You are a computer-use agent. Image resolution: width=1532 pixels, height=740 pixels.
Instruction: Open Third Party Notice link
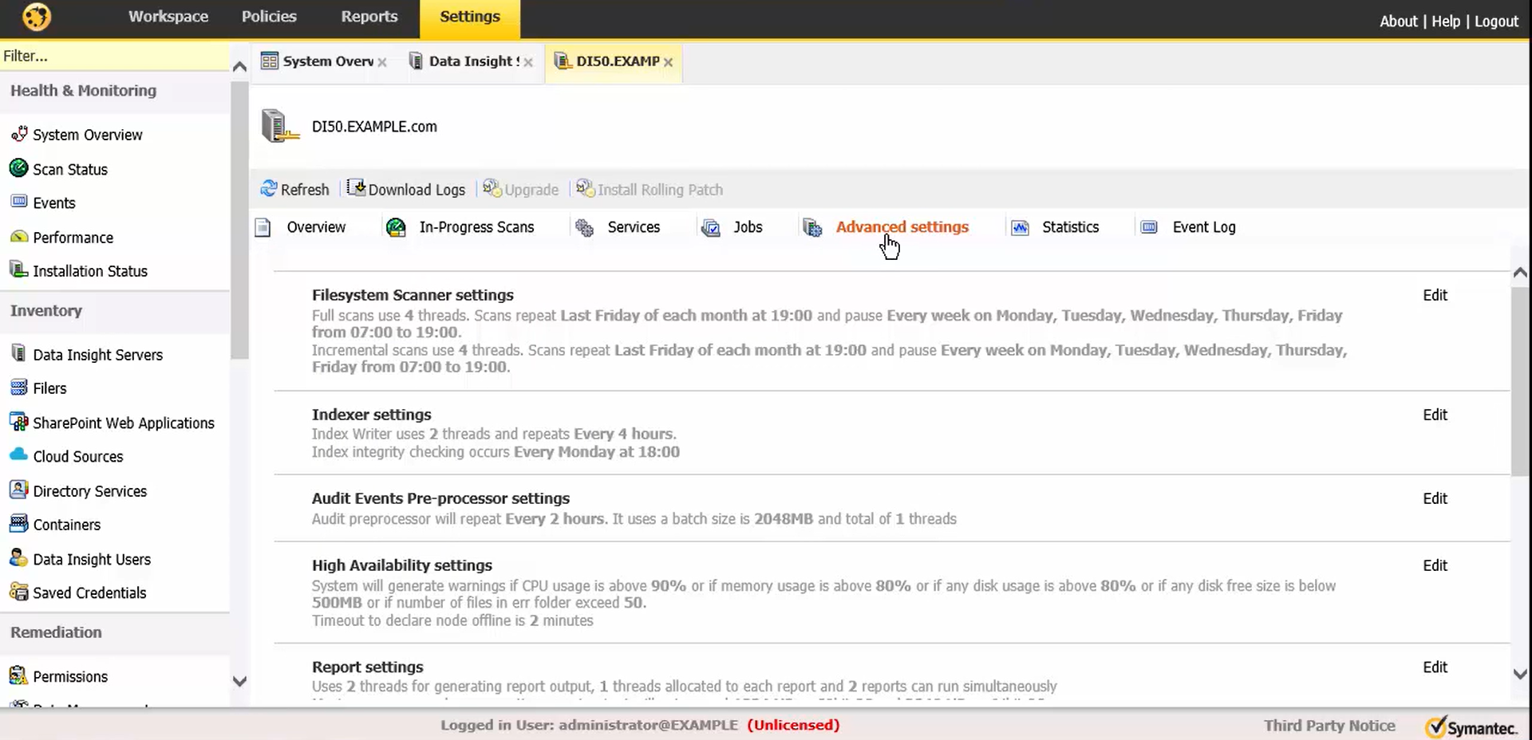pyautogui.click(x=1329, y=726)
